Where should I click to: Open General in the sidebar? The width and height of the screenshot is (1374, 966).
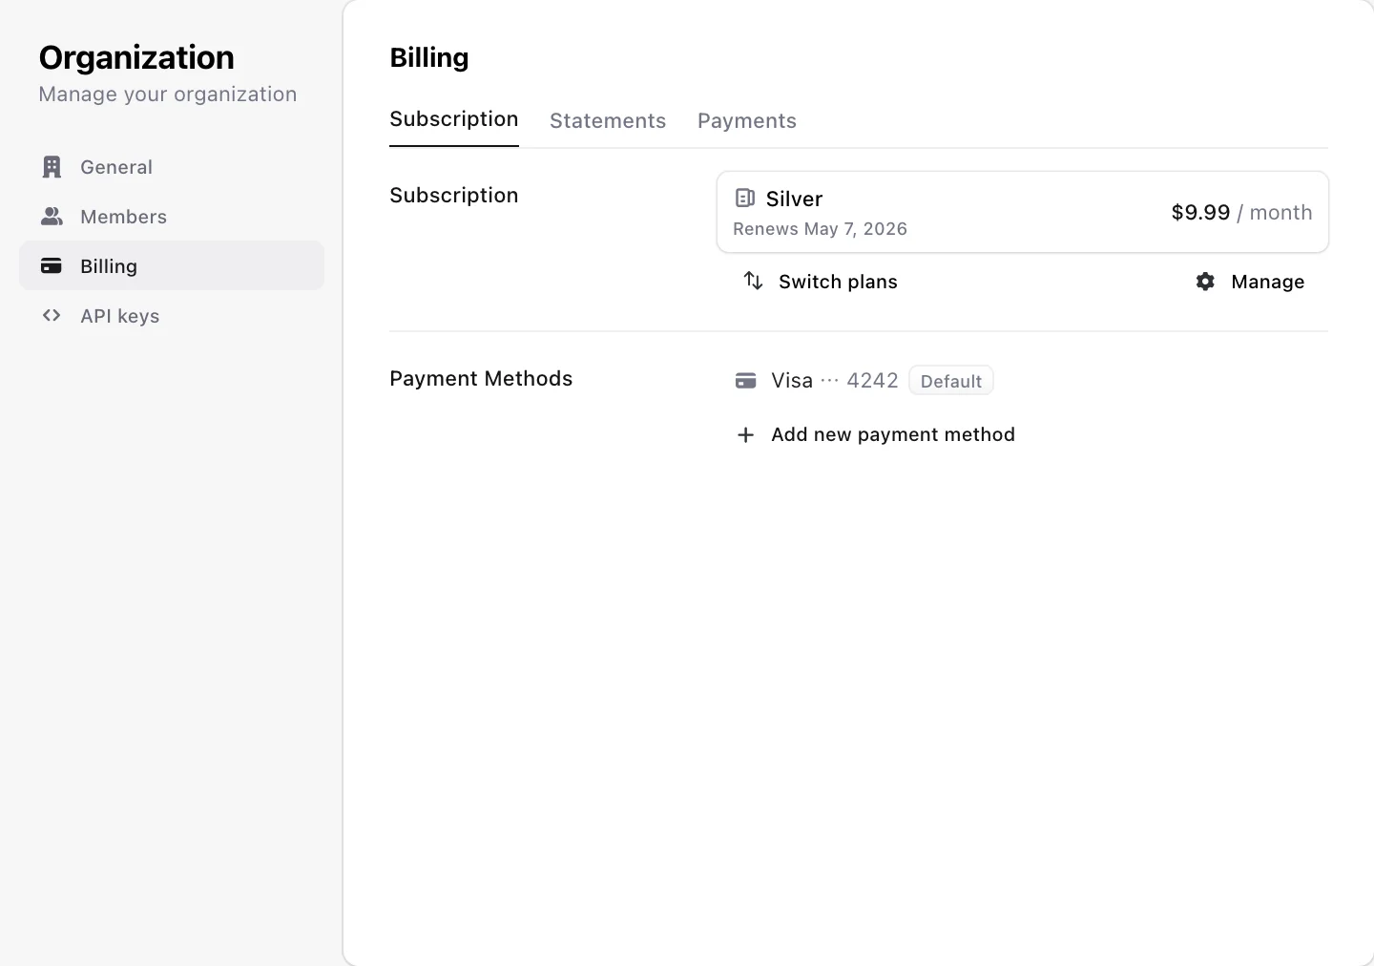click(172, 167)
